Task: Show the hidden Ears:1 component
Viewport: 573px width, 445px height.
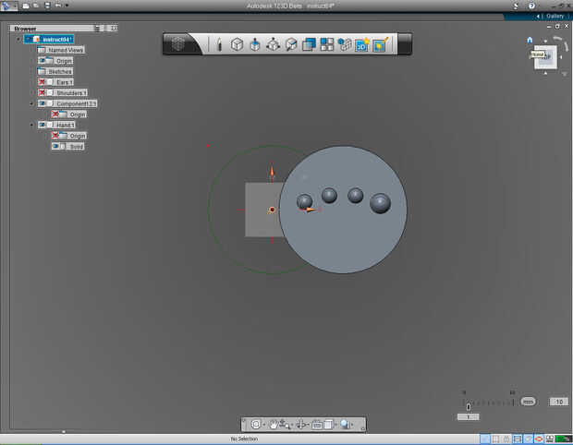Action: click(x=42, y=82)
